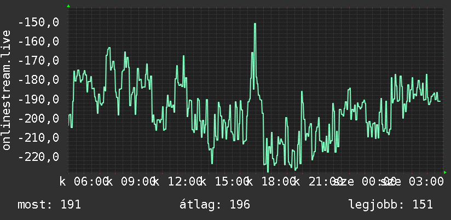Click the -200,0 Y-axis label
Viewport: 451px width, 220px height.
tap(39, 118)
